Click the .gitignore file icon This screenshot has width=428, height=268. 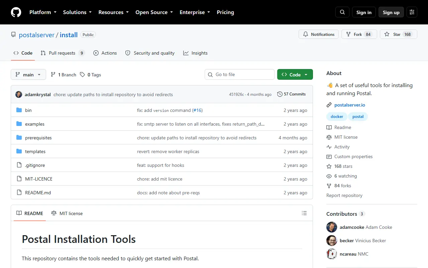tap(19, 165)
